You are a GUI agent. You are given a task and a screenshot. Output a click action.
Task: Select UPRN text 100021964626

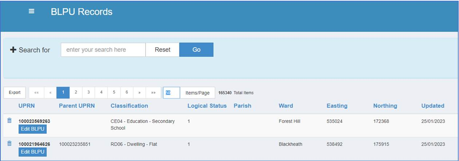click(x=34, y=144)
